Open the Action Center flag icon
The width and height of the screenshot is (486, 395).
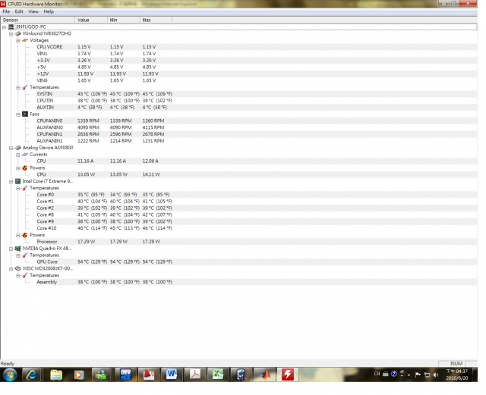click(x=418, y=375)
